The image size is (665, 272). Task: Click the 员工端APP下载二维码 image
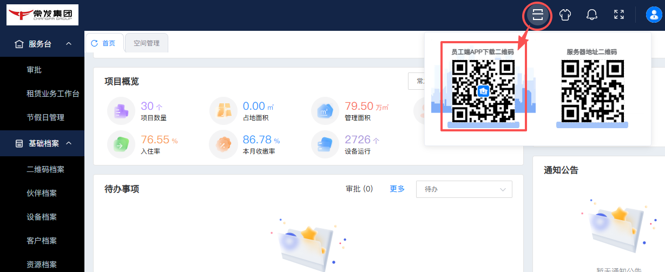click(483, 90)
